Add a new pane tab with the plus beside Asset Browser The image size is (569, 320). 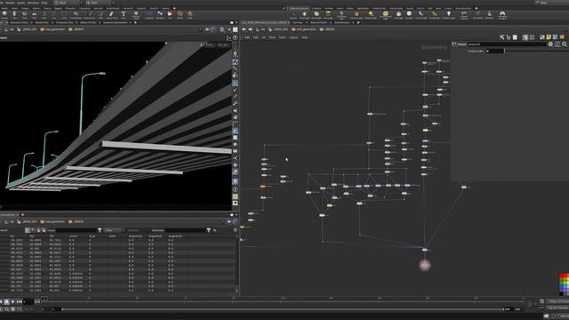pos(358,22)
